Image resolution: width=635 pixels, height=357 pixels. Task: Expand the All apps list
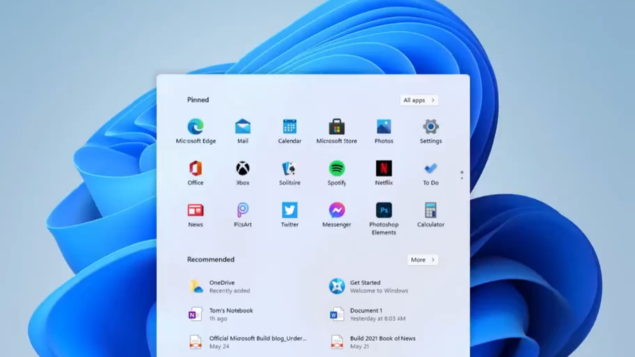point(419,100)
